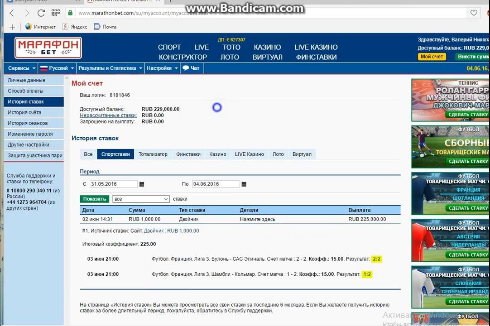Add bookmark with plus icon
The height and width of the screenshot is (326, 490).
pyautogui.click(x=12, y=27)
